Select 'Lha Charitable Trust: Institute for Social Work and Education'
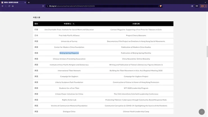Viewport: 208px width, 117px height. pos(69,30)
